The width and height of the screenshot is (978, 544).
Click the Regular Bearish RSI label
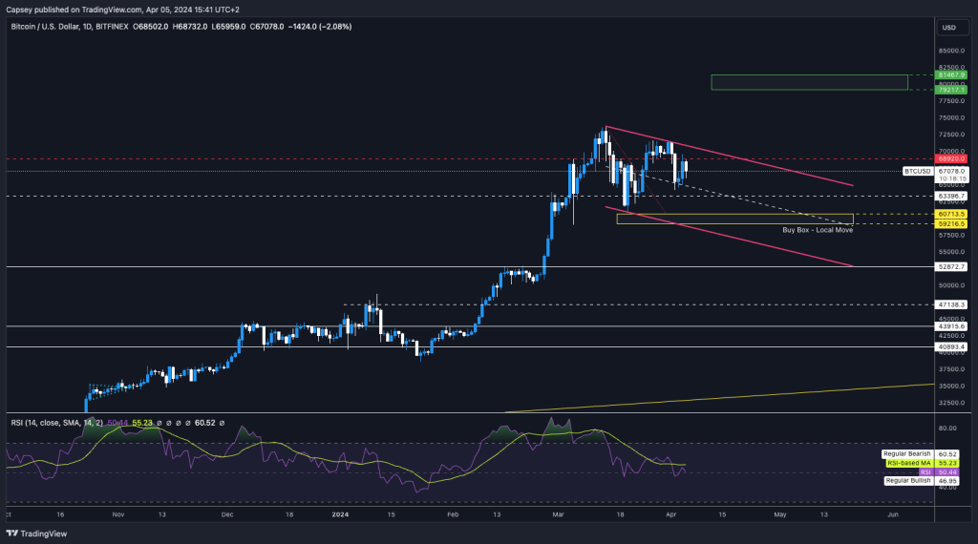[907, 454]
